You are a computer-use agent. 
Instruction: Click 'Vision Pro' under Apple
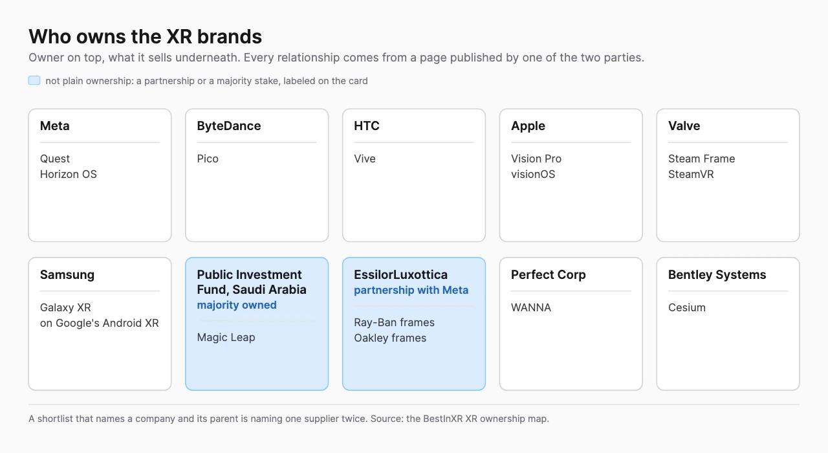pos(536,159)
